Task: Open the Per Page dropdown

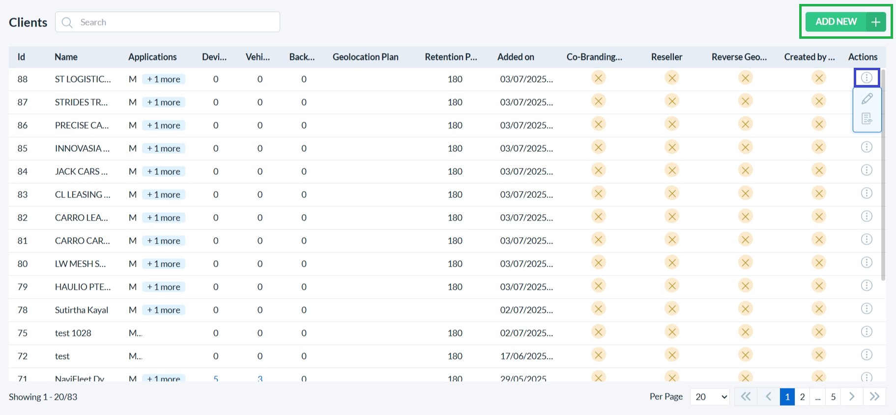Action: [x=710, y=397]
